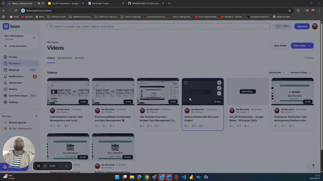The height and width of the screenshot is (181, 323).
Task: Click the Upgrade button
Action: (x=302, y=26)
